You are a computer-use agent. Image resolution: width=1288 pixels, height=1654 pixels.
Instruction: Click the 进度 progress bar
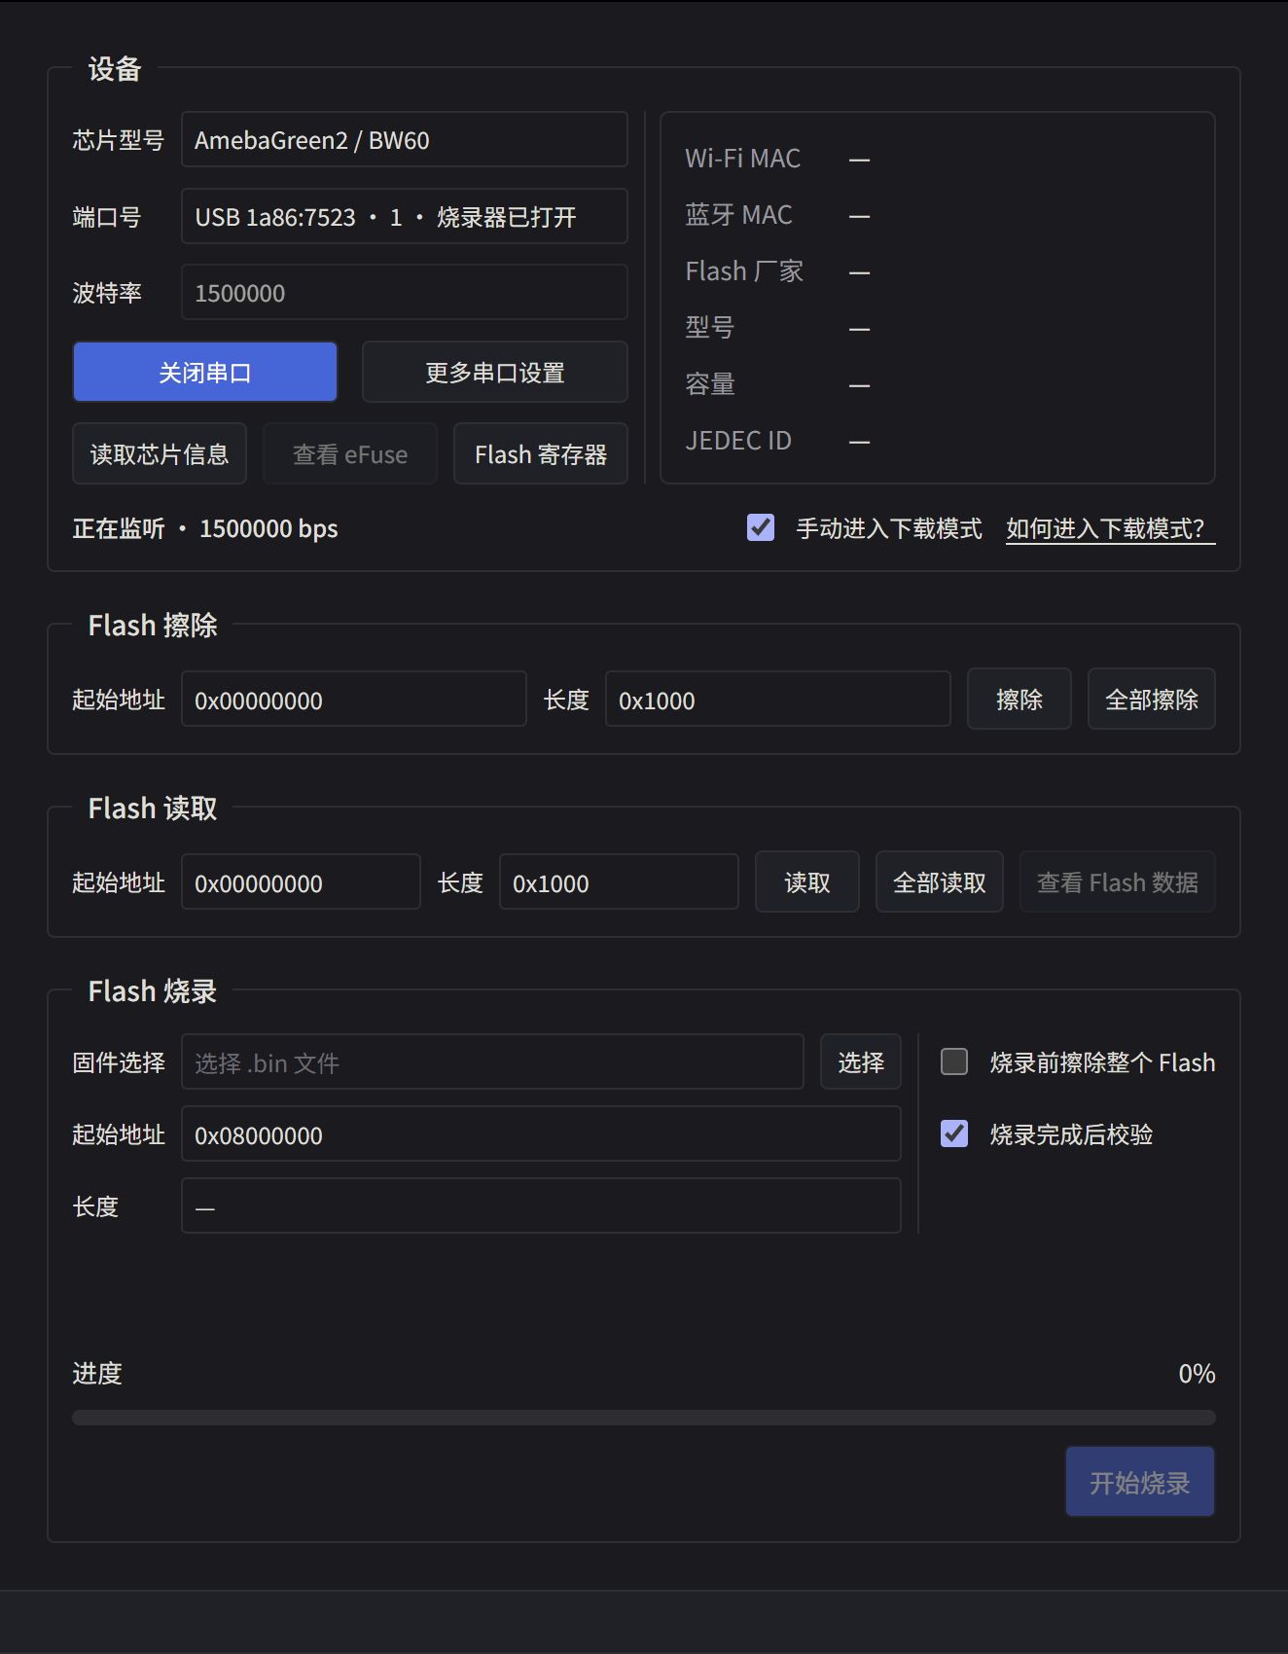(644, 1418)
